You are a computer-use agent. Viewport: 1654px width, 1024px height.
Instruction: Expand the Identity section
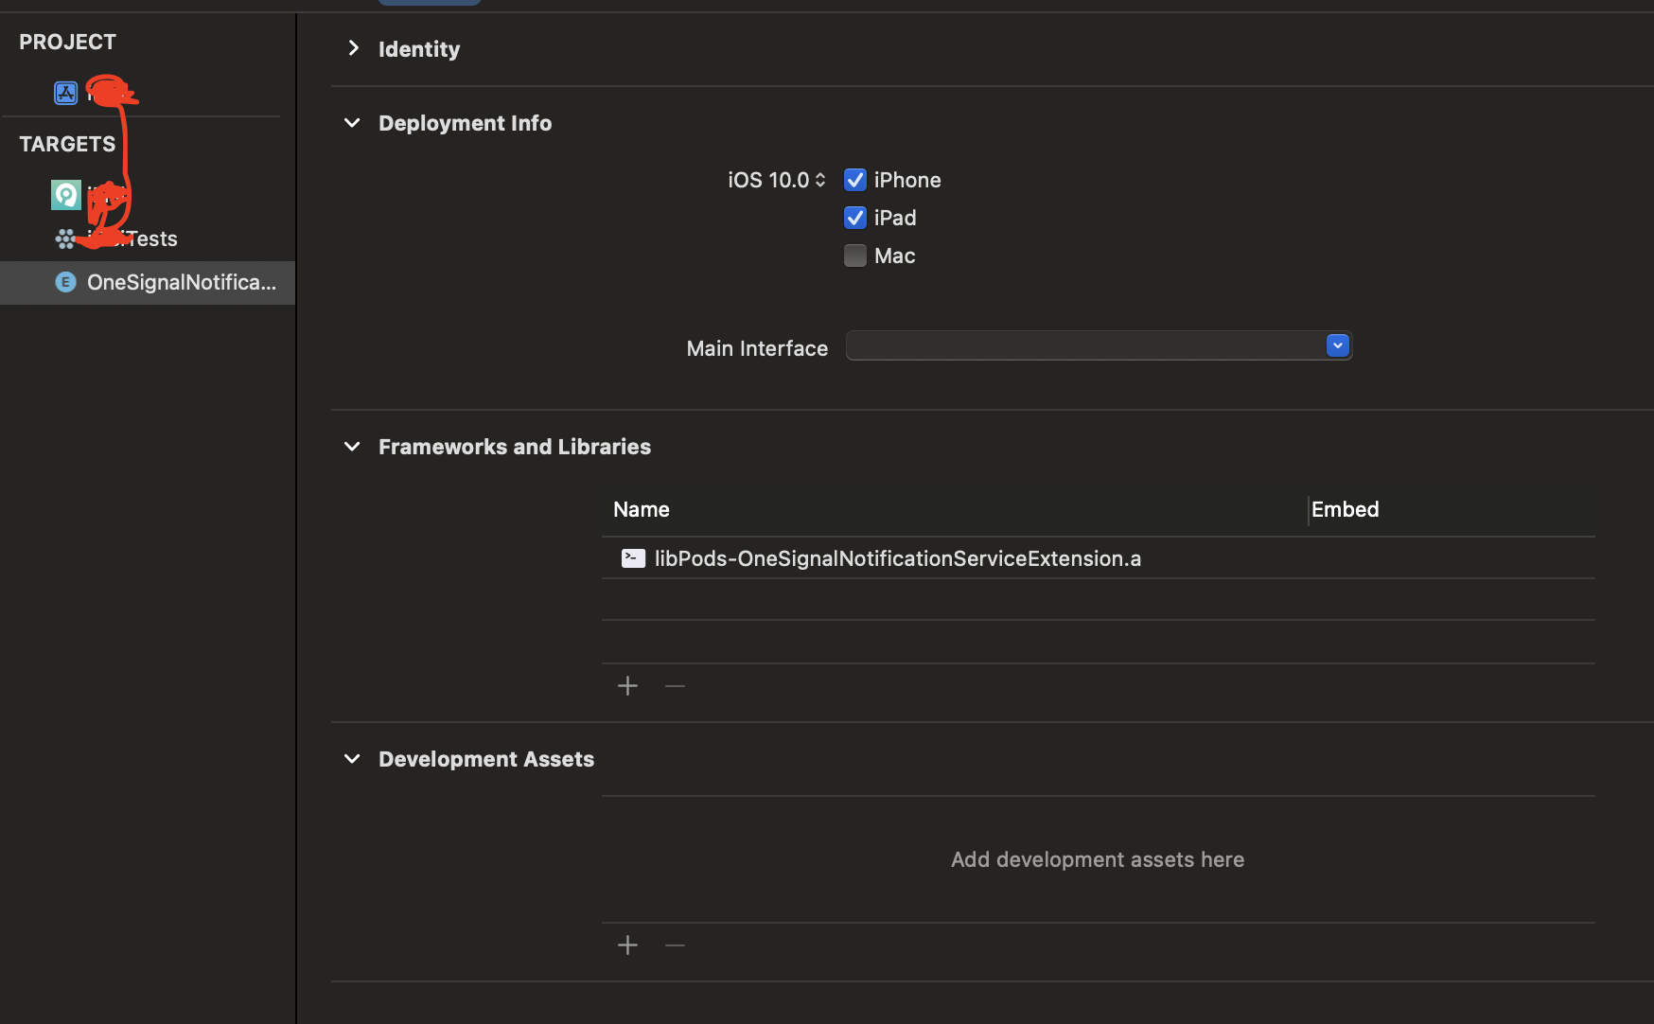tap(353, 48)
